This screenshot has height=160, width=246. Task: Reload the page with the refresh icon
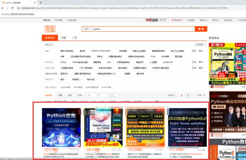[x=12, y=8]
